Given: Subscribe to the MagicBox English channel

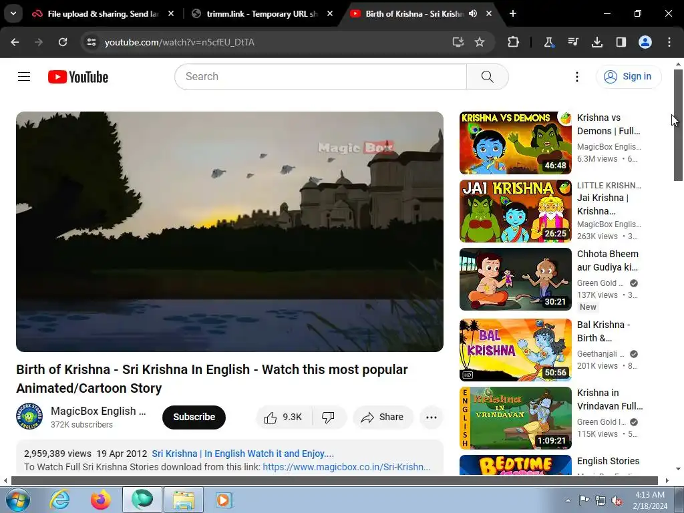Looking at the screenshot, I should tap(194, 417).
